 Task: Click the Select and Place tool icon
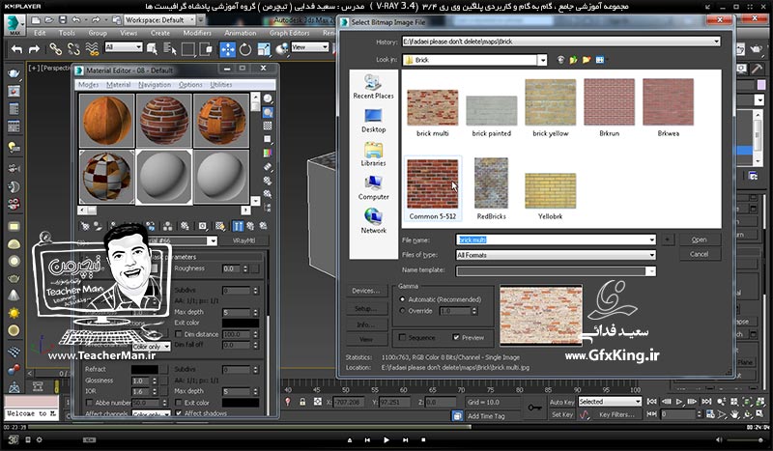click(x=282, y=49)
